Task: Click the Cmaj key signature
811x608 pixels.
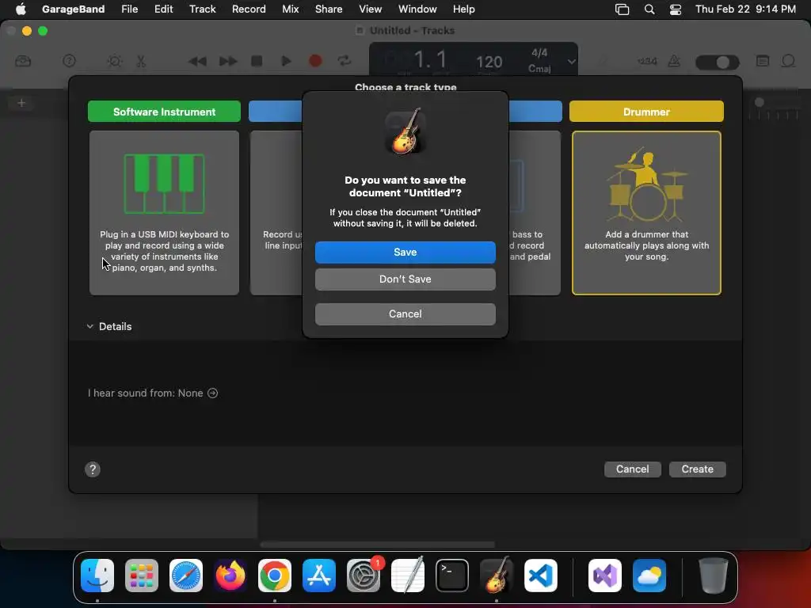Action: 539,68
